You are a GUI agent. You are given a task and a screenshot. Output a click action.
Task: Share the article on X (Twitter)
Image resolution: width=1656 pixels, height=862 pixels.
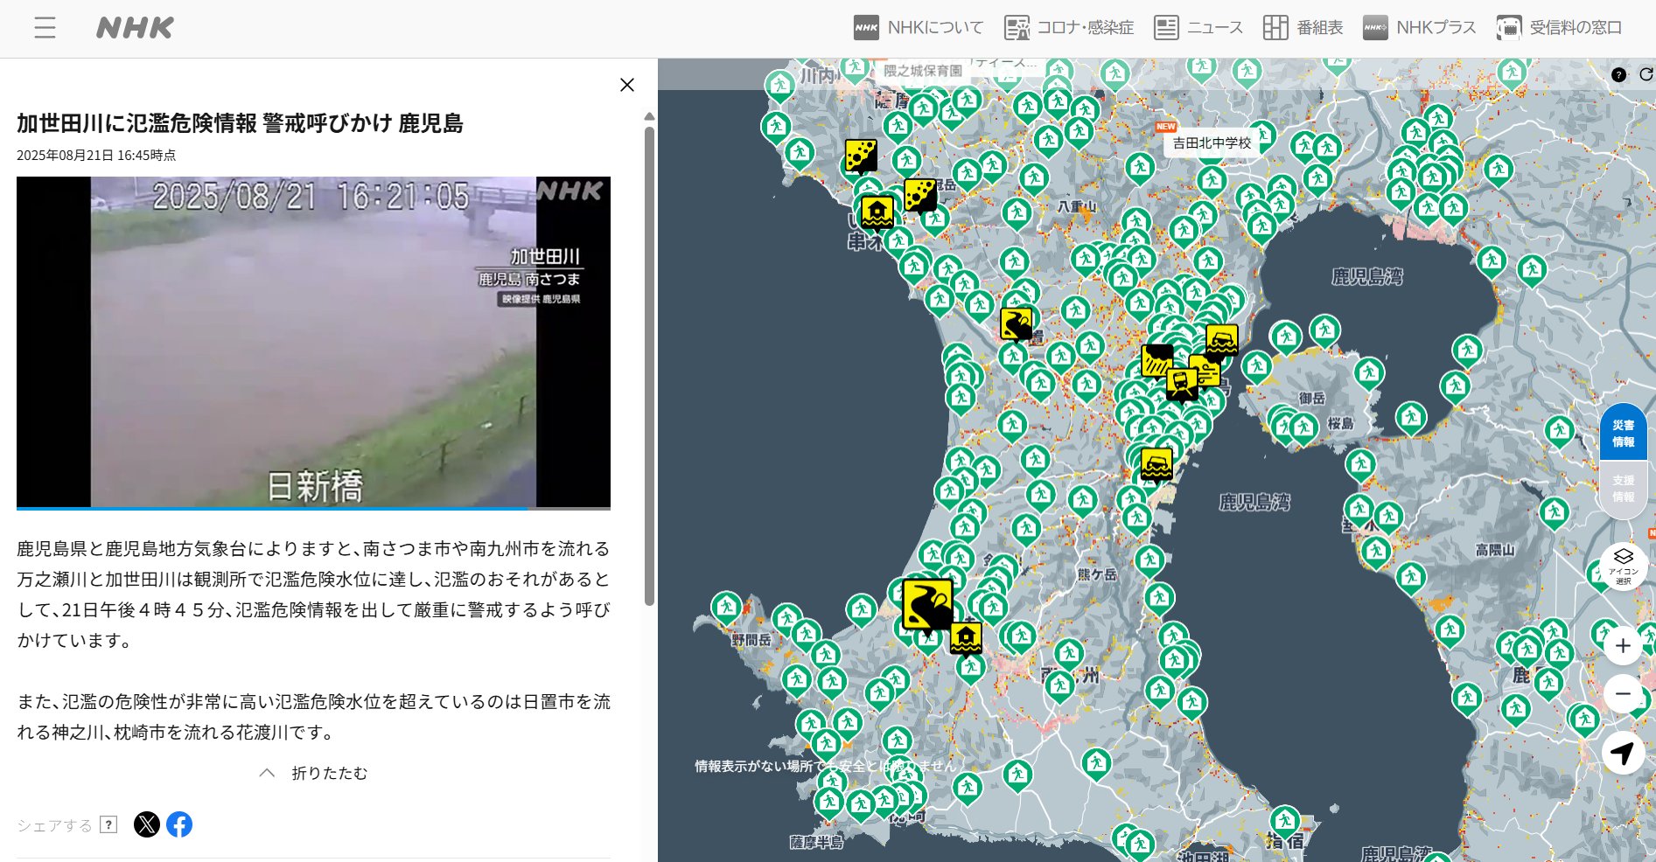[147, 823]
